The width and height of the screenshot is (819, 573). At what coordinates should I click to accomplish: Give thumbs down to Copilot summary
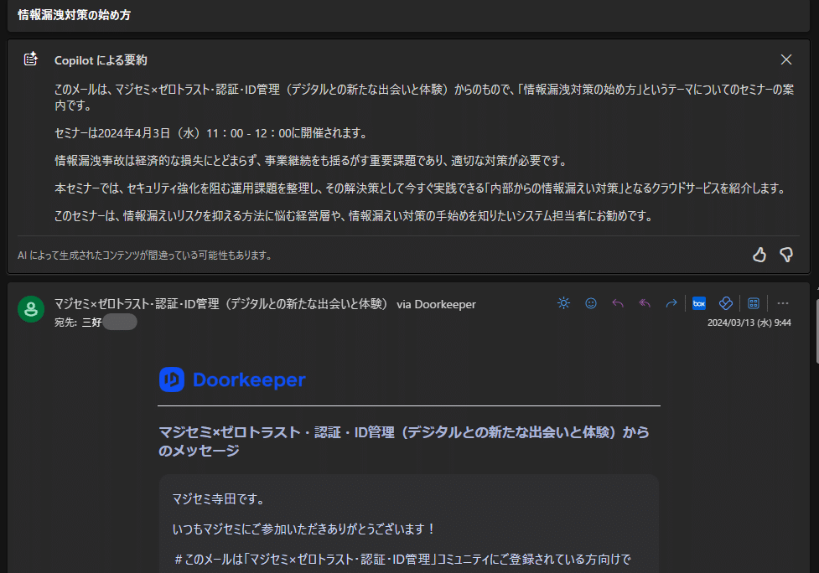coord(786,255)
